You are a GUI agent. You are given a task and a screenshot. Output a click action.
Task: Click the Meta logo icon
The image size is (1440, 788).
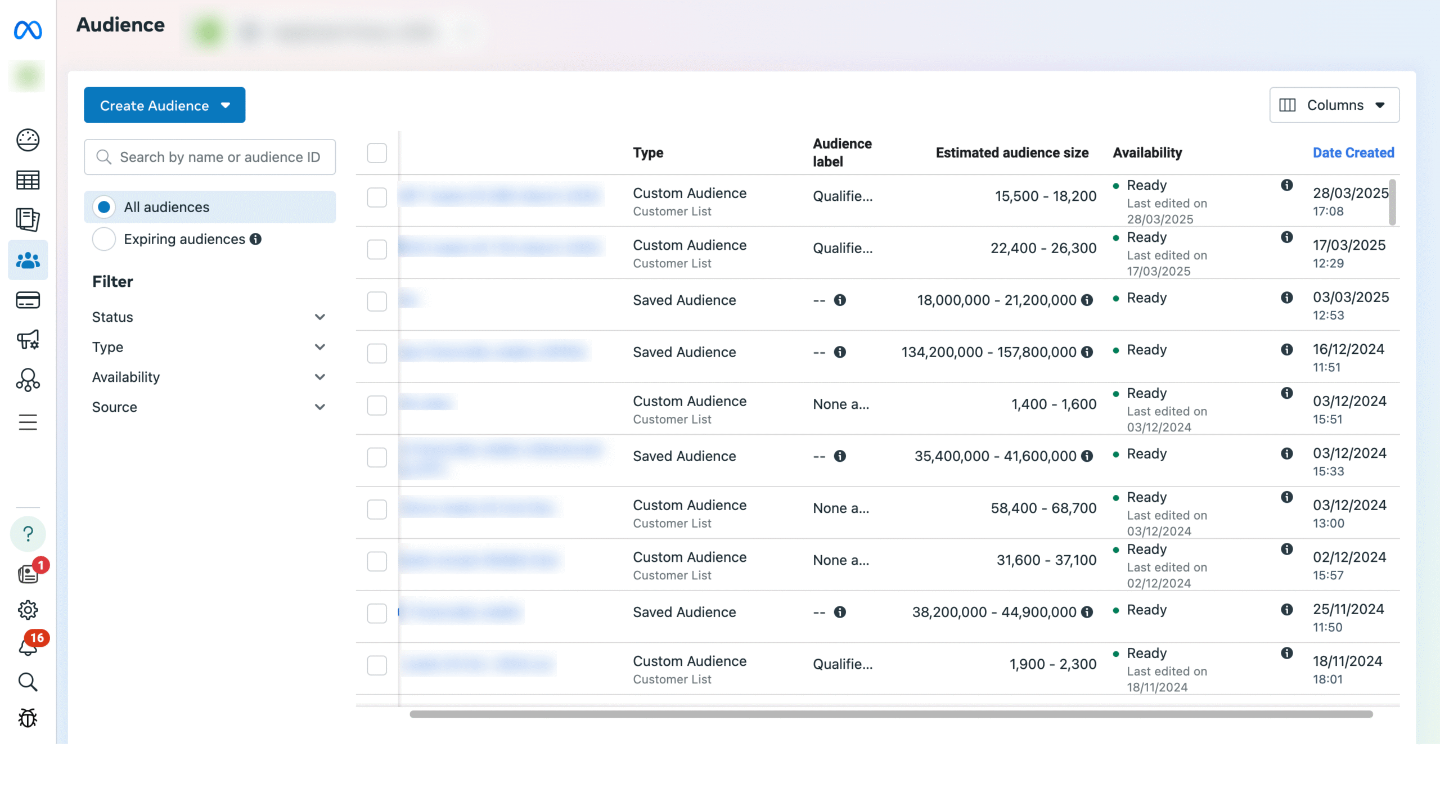28,30
